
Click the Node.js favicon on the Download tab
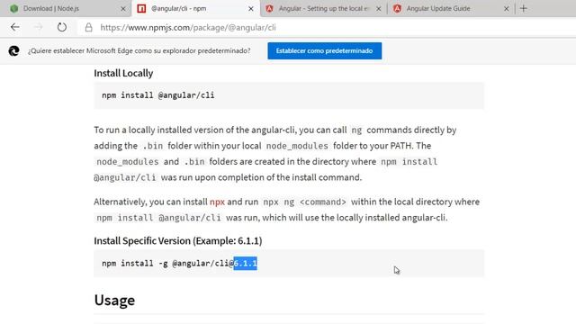[14, 8]
